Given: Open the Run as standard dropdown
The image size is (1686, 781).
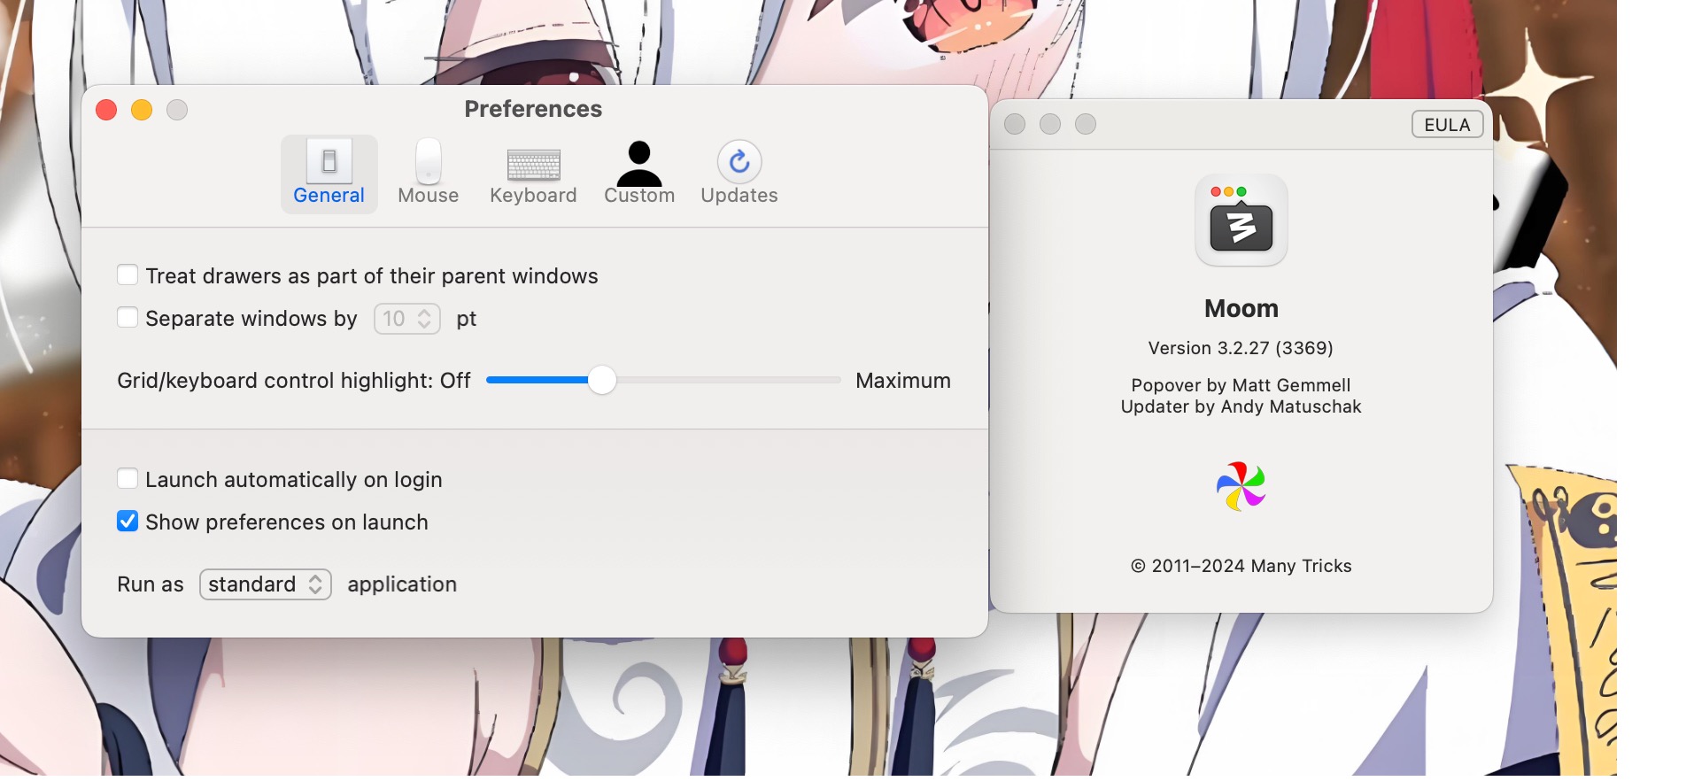Looking at the screenshot, I should pos(266,584).
